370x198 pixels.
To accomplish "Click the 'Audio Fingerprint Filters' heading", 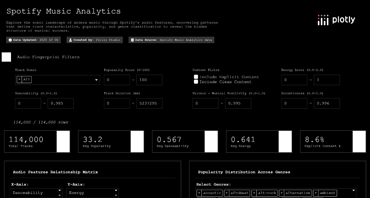I will coord(48,57).
